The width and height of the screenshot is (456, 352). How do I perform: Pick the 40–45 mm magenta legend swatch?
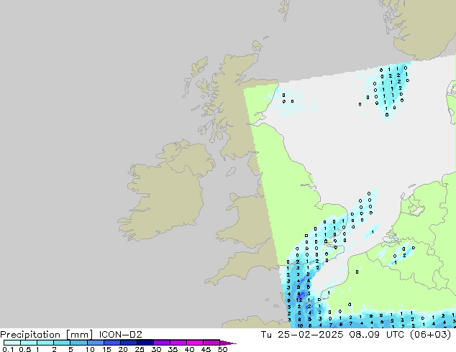(x=195, y=343)
